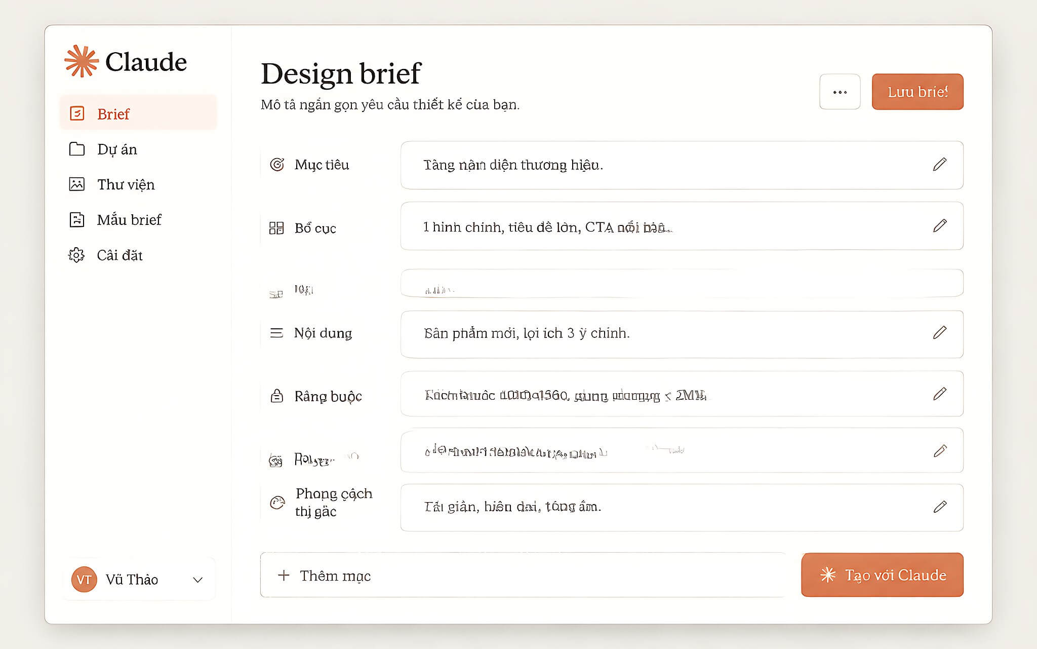1037x649 pixels.
Task: Click the Design brief page heading
Action: (341, 74)
